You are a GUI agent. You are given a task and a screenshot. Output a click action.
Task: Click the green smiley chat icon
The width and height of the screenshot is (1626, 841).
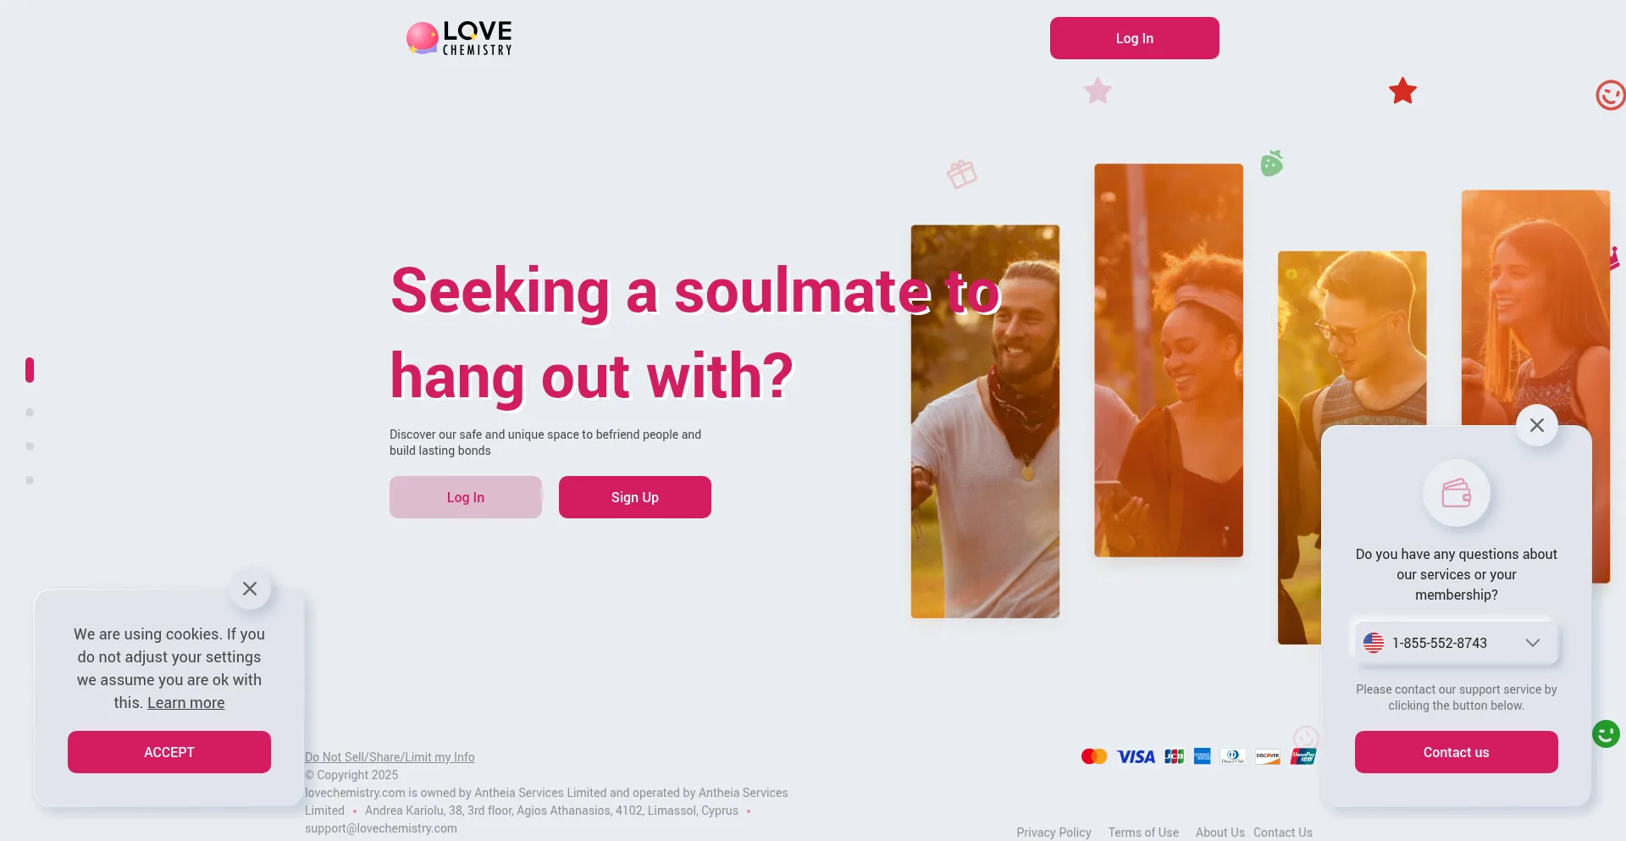(1607, 733)
